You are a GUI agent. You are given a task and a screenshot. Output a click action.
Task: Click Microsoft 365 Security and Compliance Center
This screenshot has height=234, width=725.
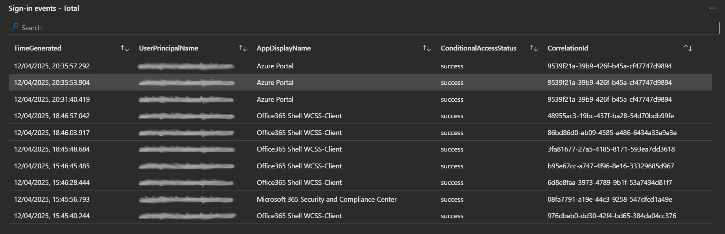tap(327, 199)
